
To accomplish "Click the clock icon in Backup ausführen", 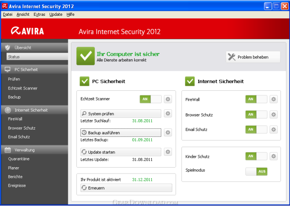I will click(x=84, y=132).
